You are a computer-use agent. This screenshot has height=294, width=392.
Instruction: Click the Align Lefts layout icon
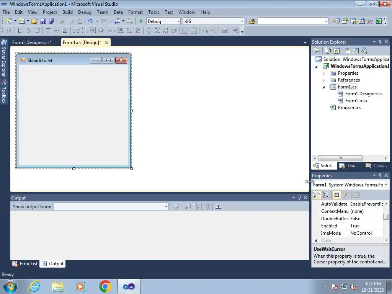tap(20, 31)
